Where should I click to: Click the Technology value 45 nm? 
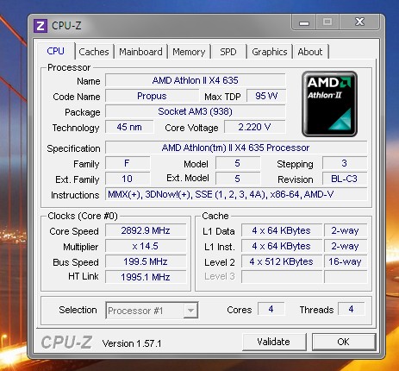click(129, 127)
